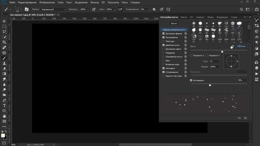Viewport: 260px width, 146px height.
Task: Select the Brush tool in left toolbar
Action: pos(4,58)
